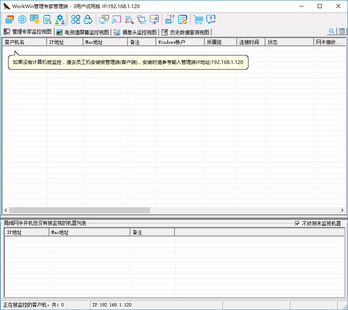
Task: Click the wireless cast screen toolbar icon
Action: (x=117, y=19)
